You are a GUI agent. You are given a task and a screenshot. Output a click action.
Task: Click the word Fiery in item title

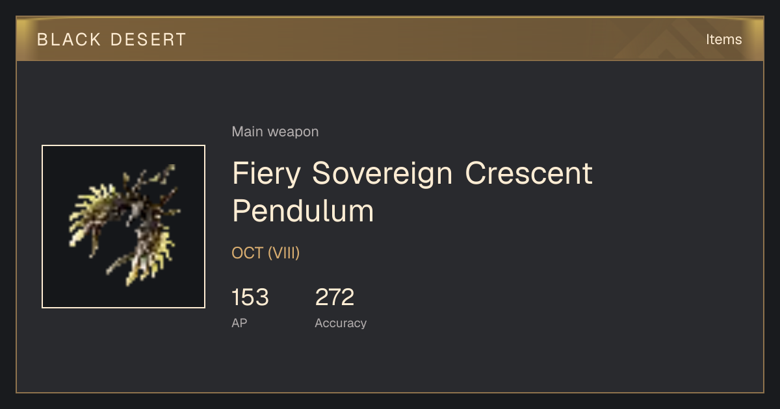(x=266, y=174)
